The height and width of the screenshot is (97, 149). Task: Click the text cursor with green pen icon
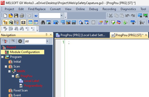coord(113,22)
